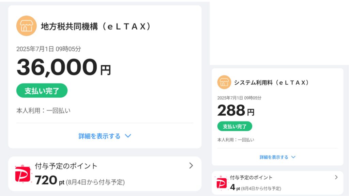Open points details arrow in 4 pt card
The height and width of the screenshot is (196, 349).
336,177
